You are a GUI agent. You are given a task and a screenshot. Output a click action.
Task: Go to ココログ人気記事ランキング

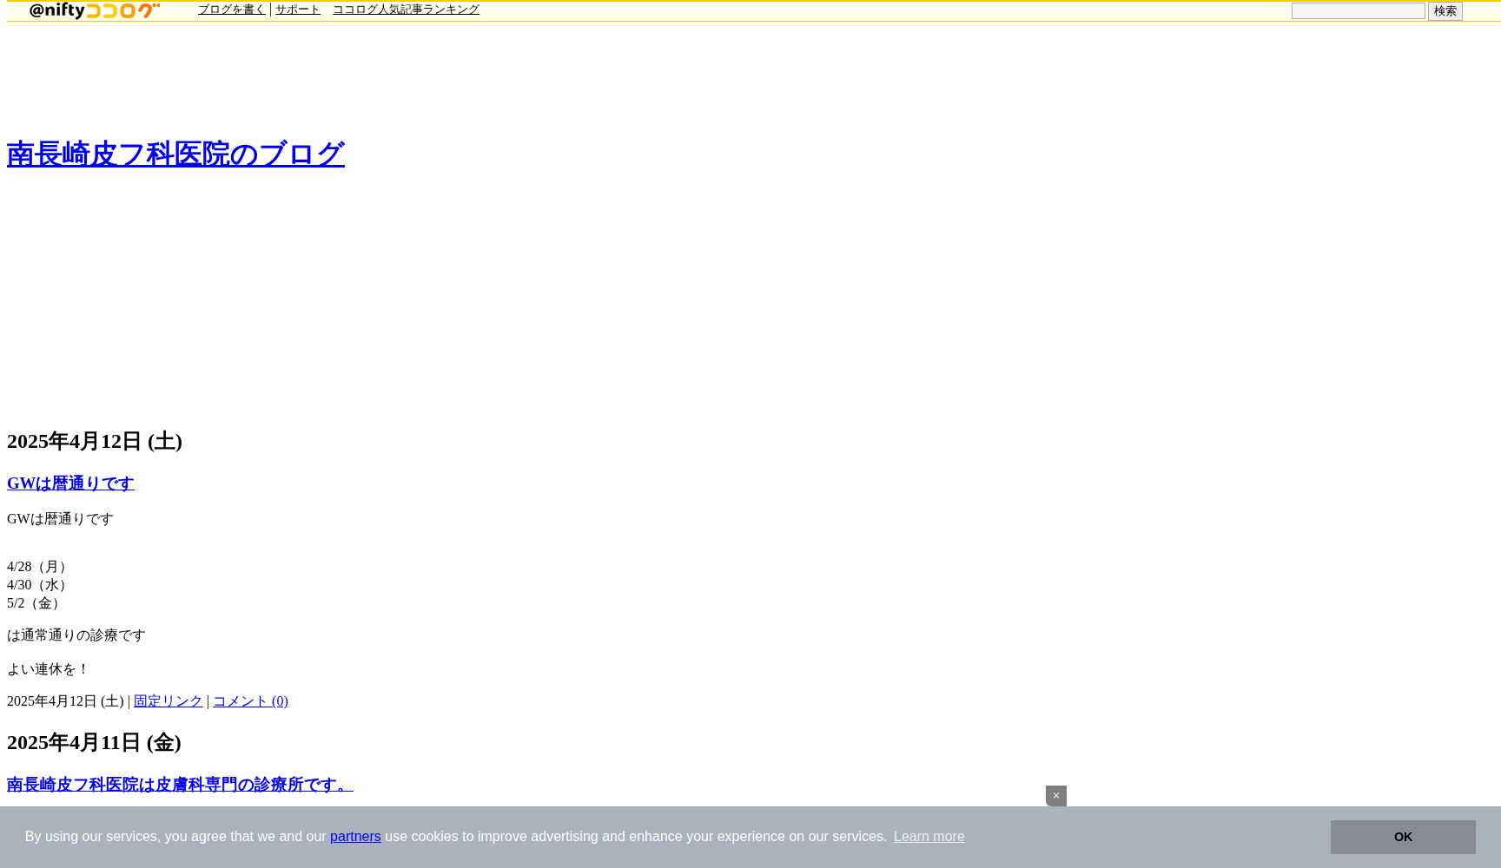click(x=406, y=10)
